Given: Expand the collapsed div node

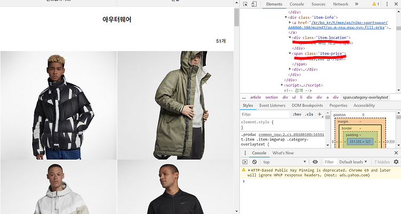Looking at the screenshot, I should (x=290, y=69).
